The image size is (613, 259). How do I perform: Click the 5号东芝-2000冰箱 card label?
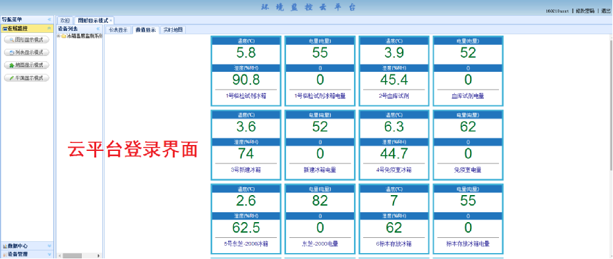[246, 244]
